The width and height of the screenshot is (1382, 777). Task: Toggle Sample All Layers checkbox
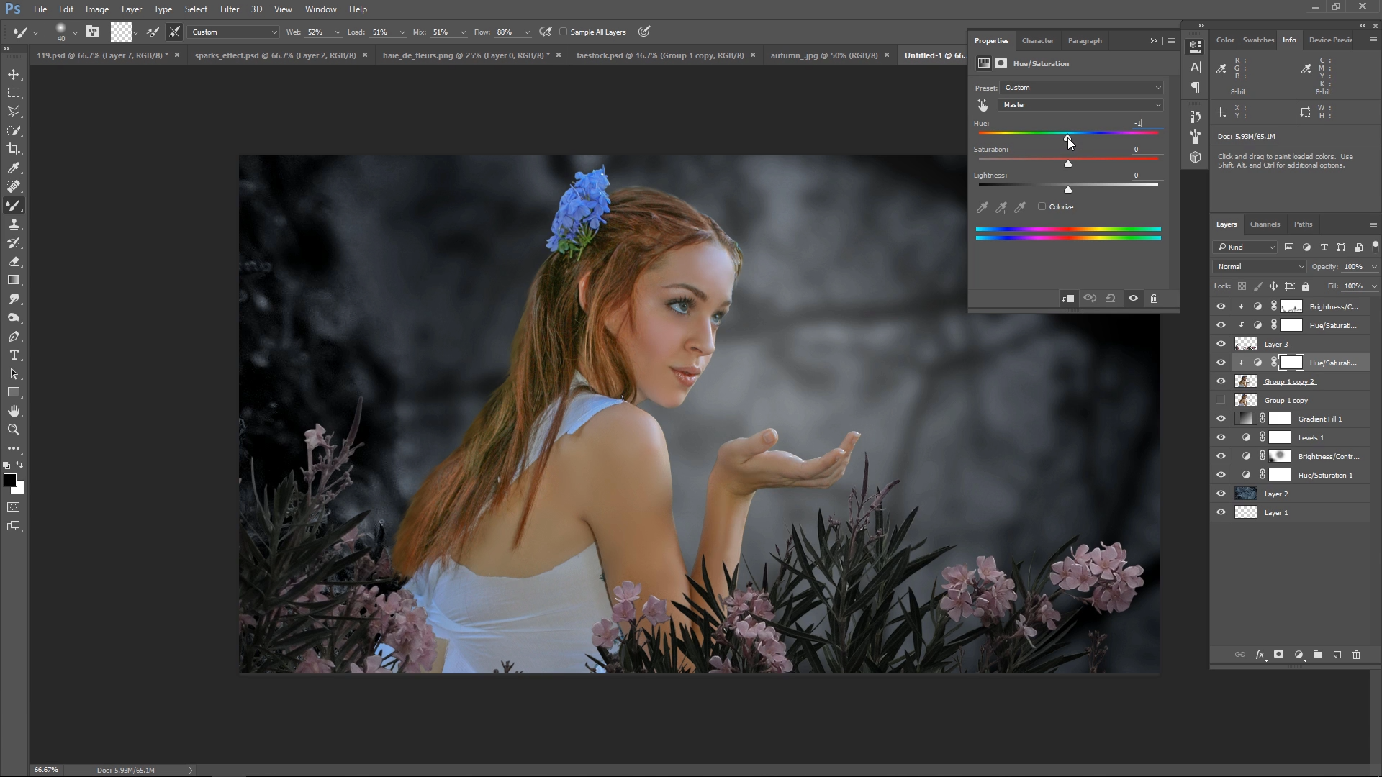pos(564,32)
